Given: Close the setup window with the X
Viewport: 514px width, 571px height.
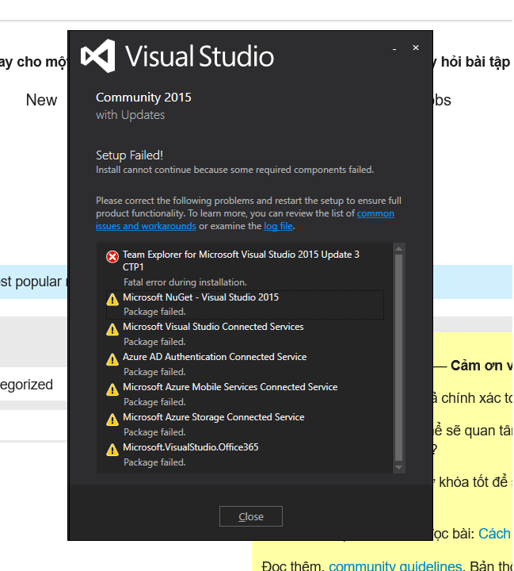Looking at the screenshot, I should (416, 48).
